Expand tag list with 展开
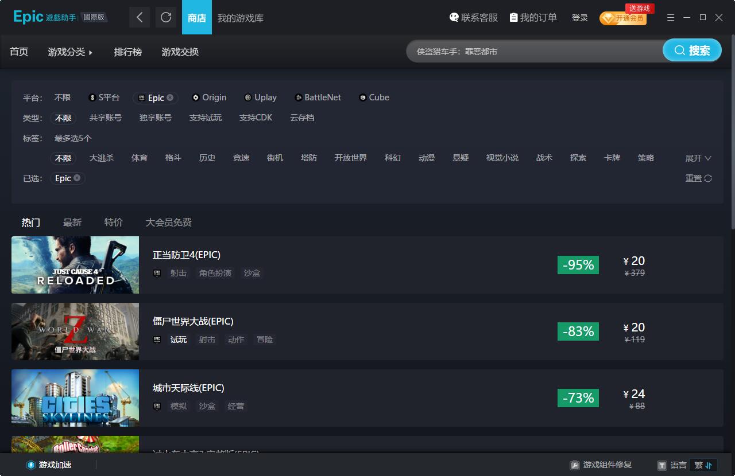Image resolution: width=735 pixels, height=476 pixels. (x=698, y=158)
